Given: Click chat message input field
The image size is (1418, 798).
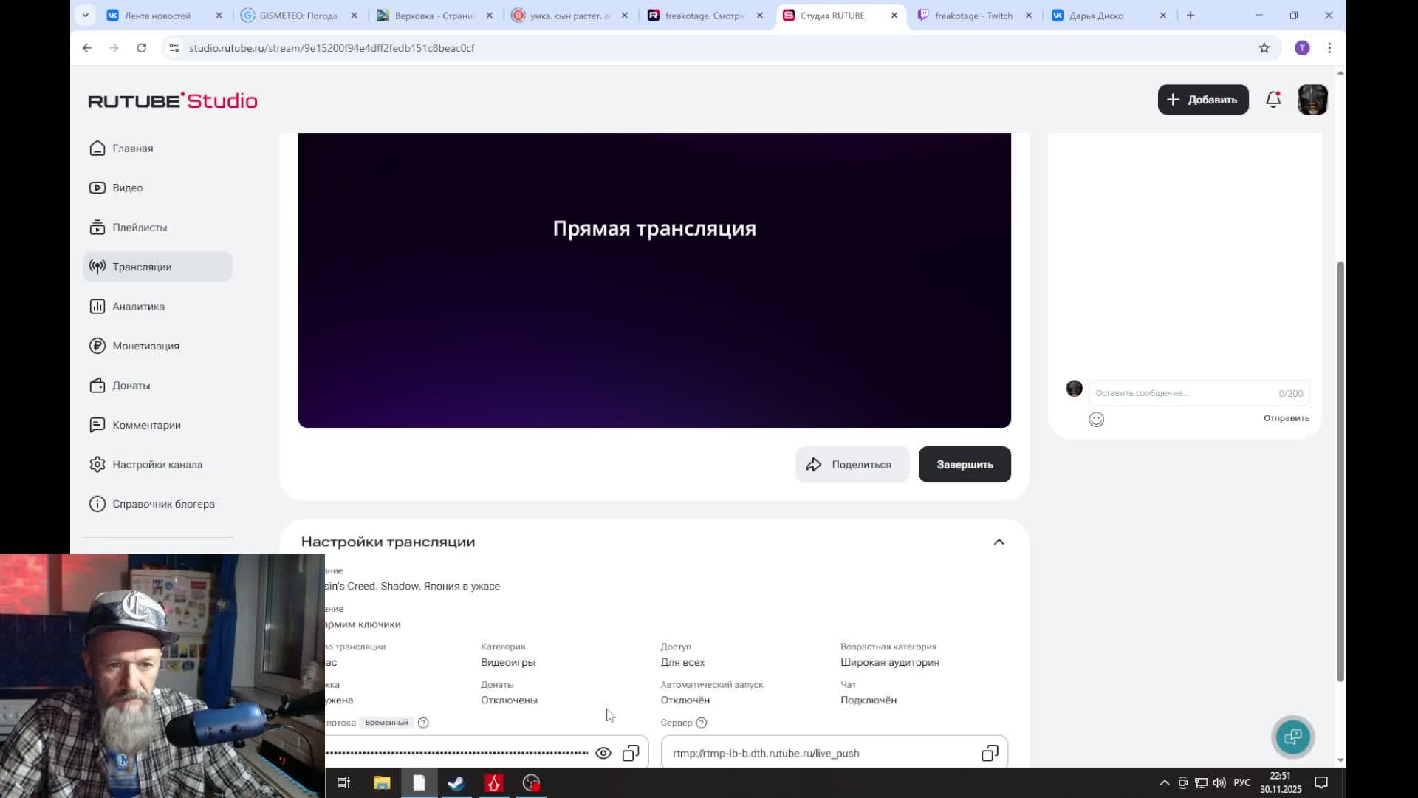Looking at the screenshot, I should pos(1182,393).
